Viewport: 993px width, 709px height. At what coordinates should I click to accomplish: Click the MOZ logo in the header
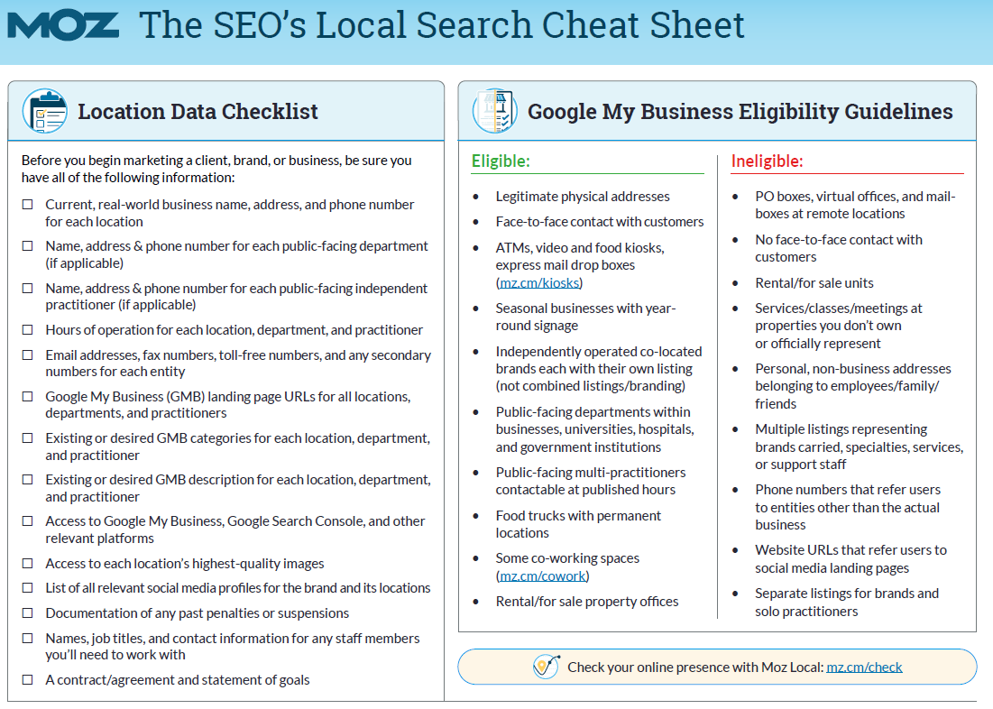pos(63,25)
